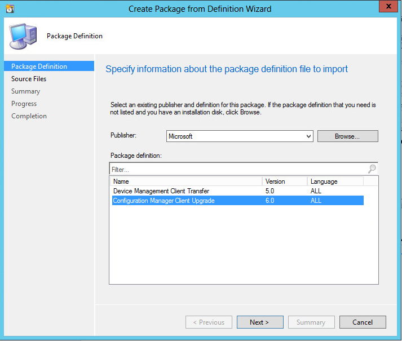Go to Source Files step in sidebar

(29, 79)
